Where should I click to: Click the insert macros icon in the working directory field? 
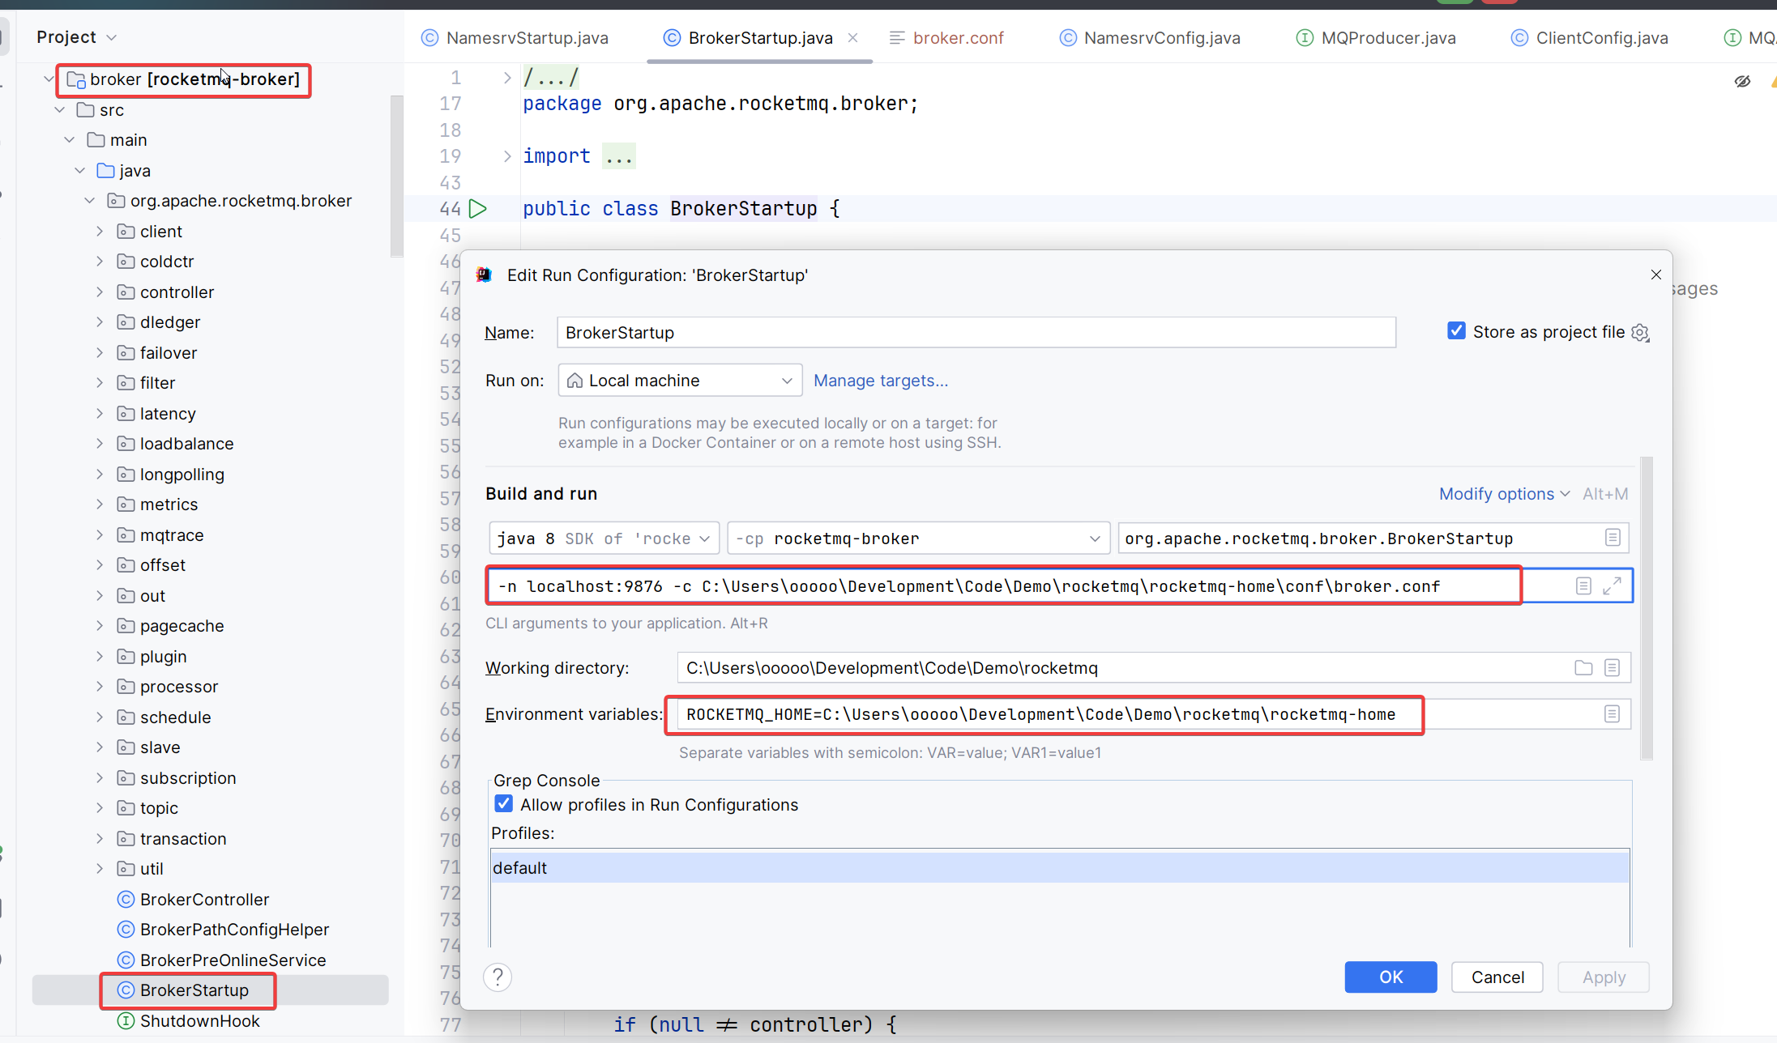click(1612, 668)
